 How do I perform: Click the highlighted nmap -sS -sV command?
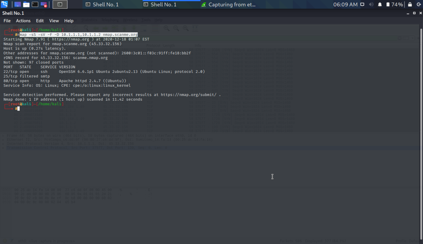[78, 35]
